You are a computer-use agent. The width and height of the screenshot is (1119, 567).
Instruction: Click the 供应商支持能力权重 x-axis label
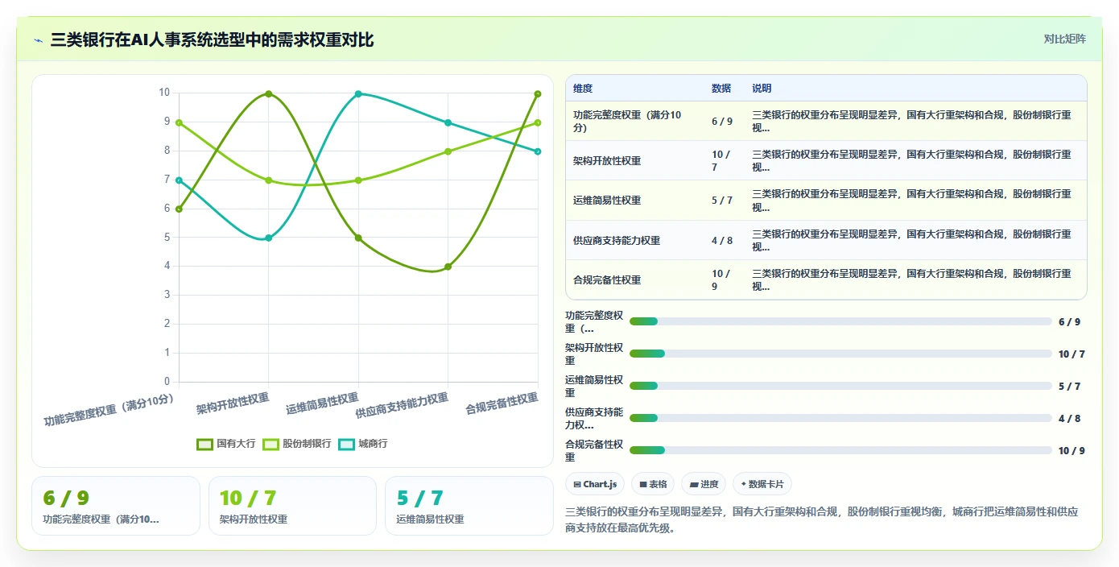point(402,406)
